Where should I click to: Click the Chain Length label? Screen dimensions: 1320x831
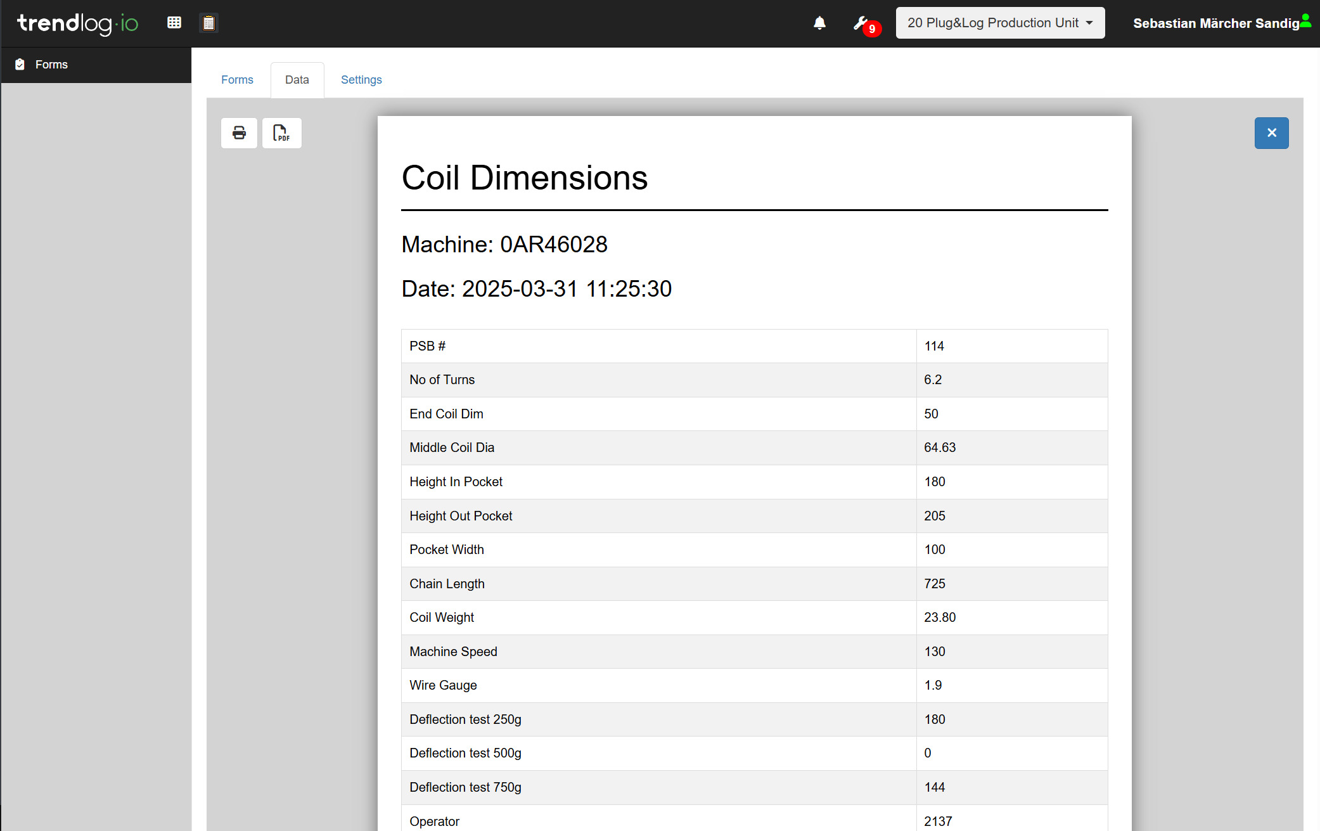(447, 584)
